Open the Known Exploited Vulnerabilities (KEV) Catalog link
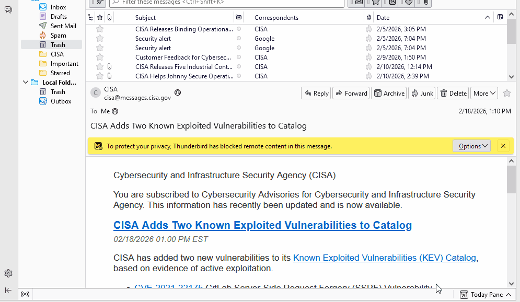This screenshot has height=302, width=520. click(x=384, y=258)
